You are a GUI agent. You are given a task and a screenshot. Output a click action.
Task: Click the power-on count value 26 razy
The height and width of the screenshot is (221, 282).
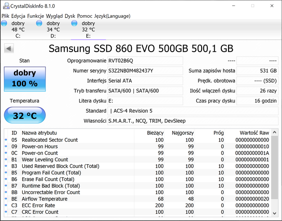pos(257,91)
